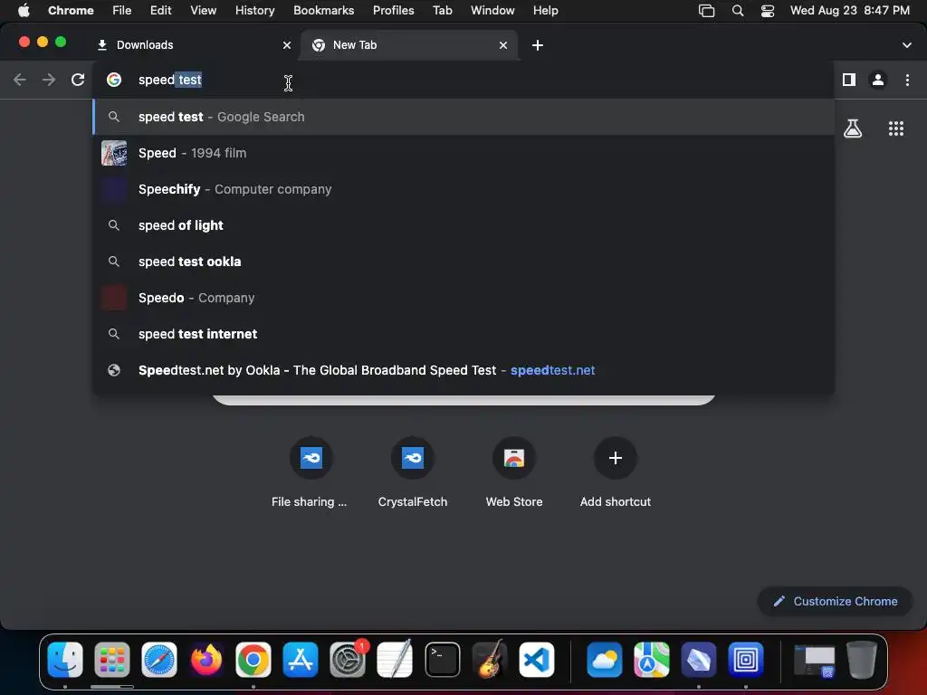Expand the tab search chevron
Image resolution: width=927 pixels, height=695 pixels.
[907, 45]
